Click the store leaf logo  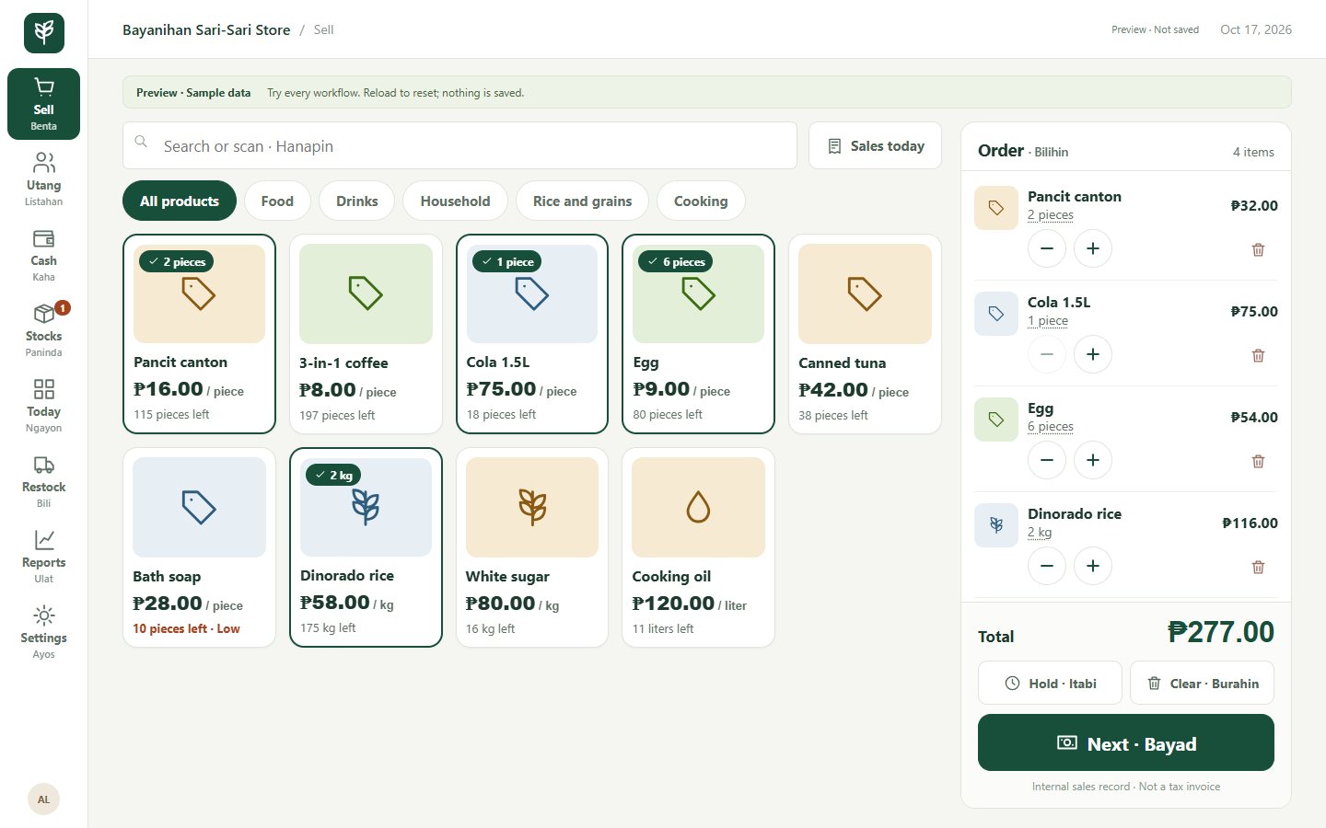(44, 33)
